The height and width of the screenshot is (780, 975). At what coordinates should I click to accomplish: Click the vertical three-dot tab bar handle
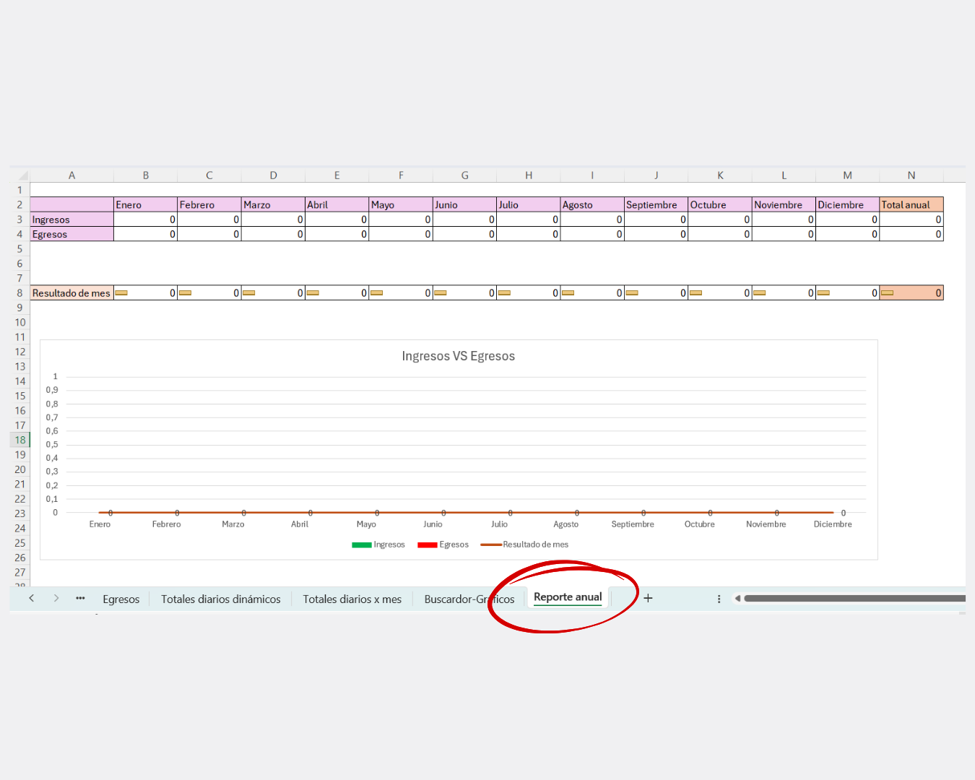tap(719, 599)
